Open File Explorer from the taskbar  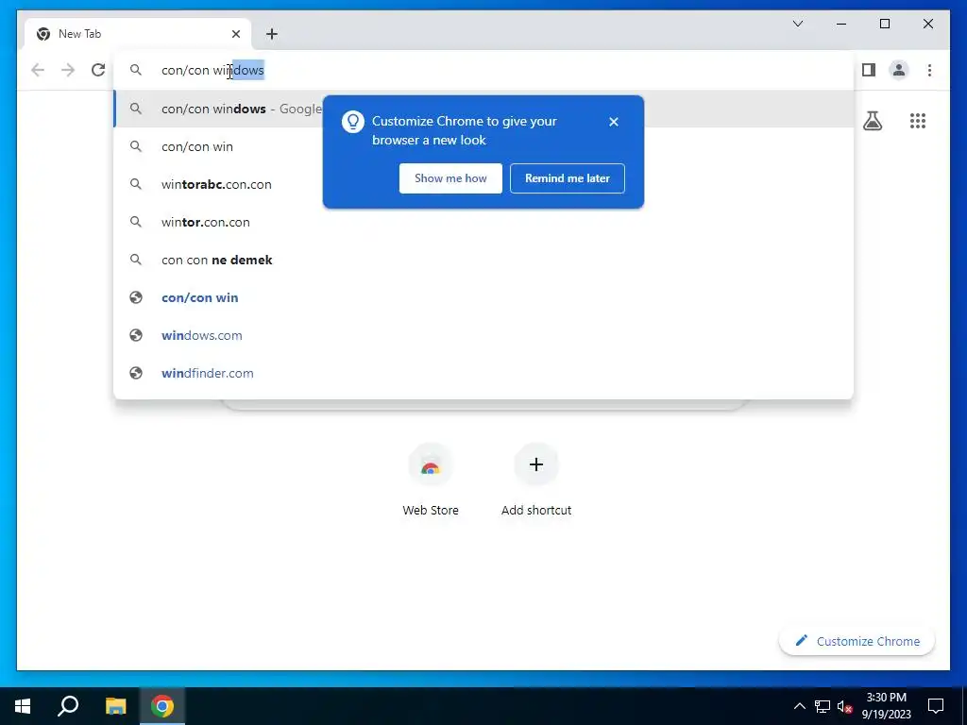[115, 706]
